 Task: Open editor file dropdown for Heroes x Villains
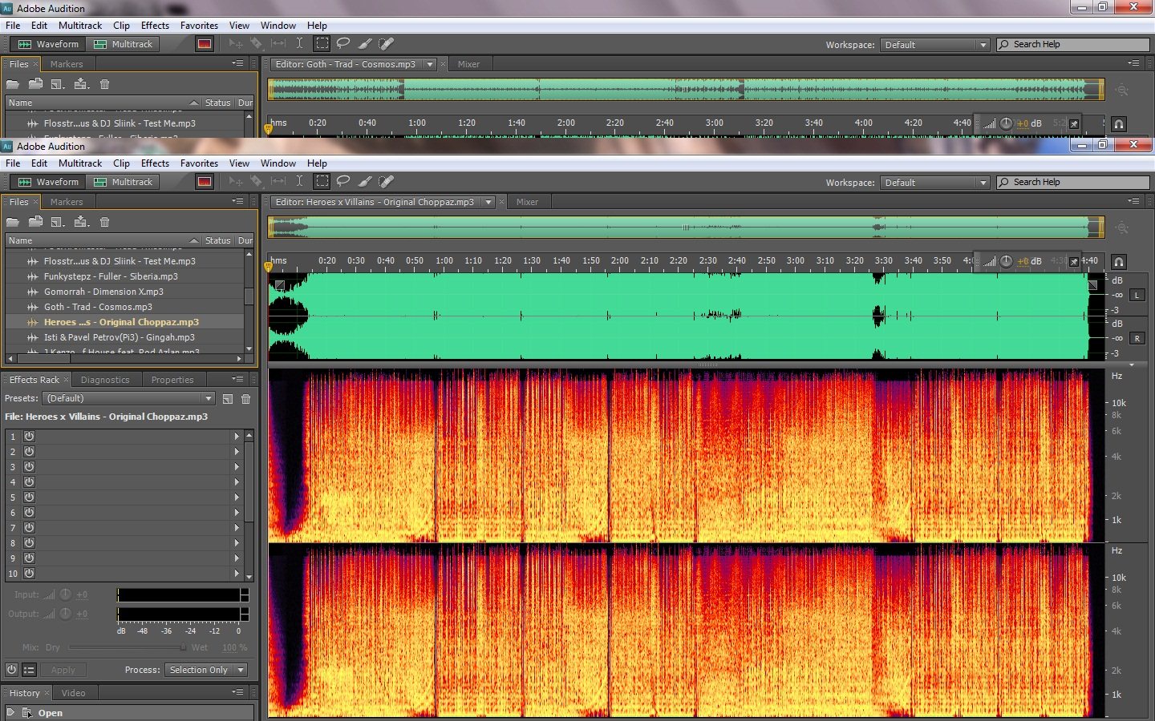click(488, 202)
